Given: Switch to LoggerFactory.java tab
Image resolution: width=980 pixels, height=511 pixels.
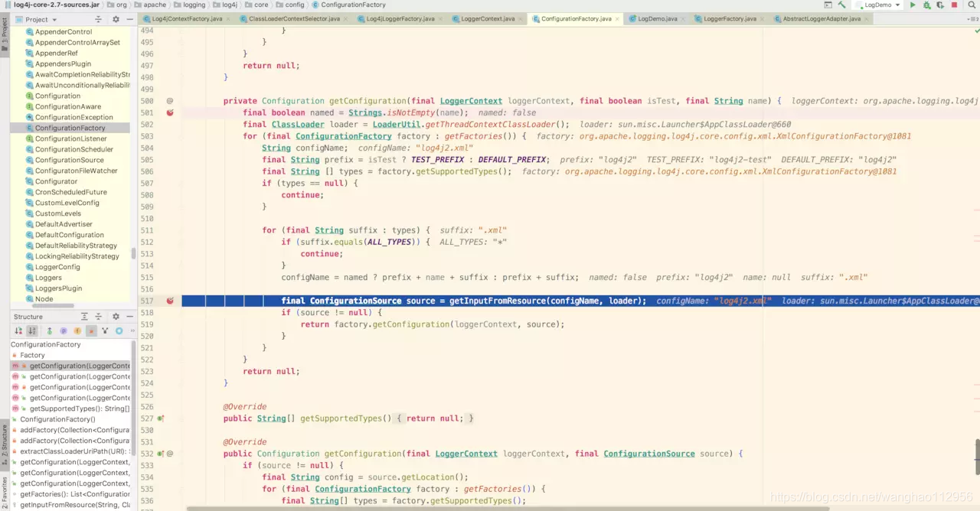Looking at the screenshot, I should pyautogui.click(x=728, y=18).
